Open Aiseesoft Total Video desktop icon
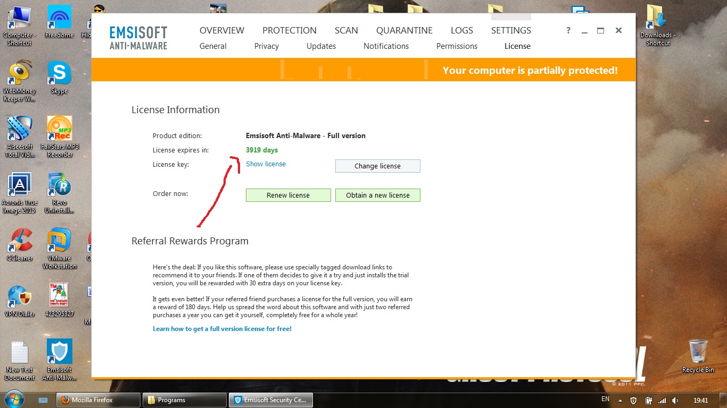Image resolution: width=727 pixels, height=408 pixels. point(20,137)
